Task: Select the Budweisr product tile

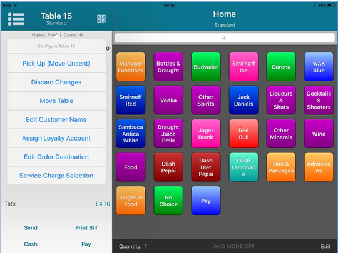Action: (x=206, y=67)
